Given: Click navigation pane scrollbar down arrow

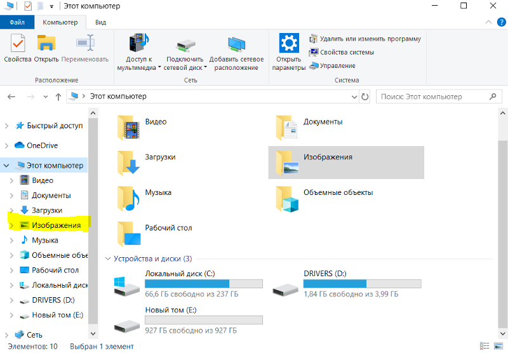Looking at the screenshot, I should (x=93, y=333).
